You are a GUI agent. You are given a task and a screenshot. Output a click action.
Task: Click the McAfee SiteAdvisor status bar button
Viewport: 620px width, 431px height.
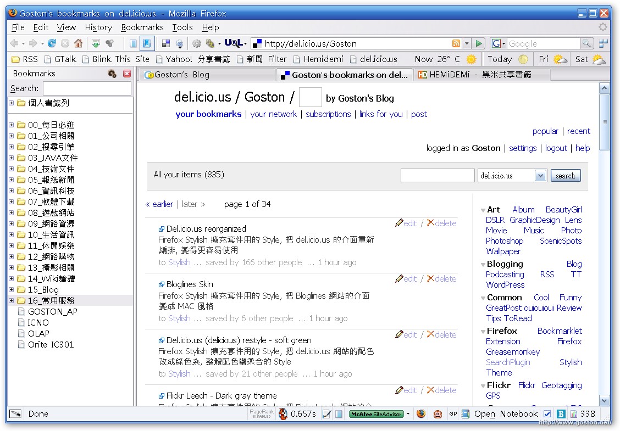[377, 414]
